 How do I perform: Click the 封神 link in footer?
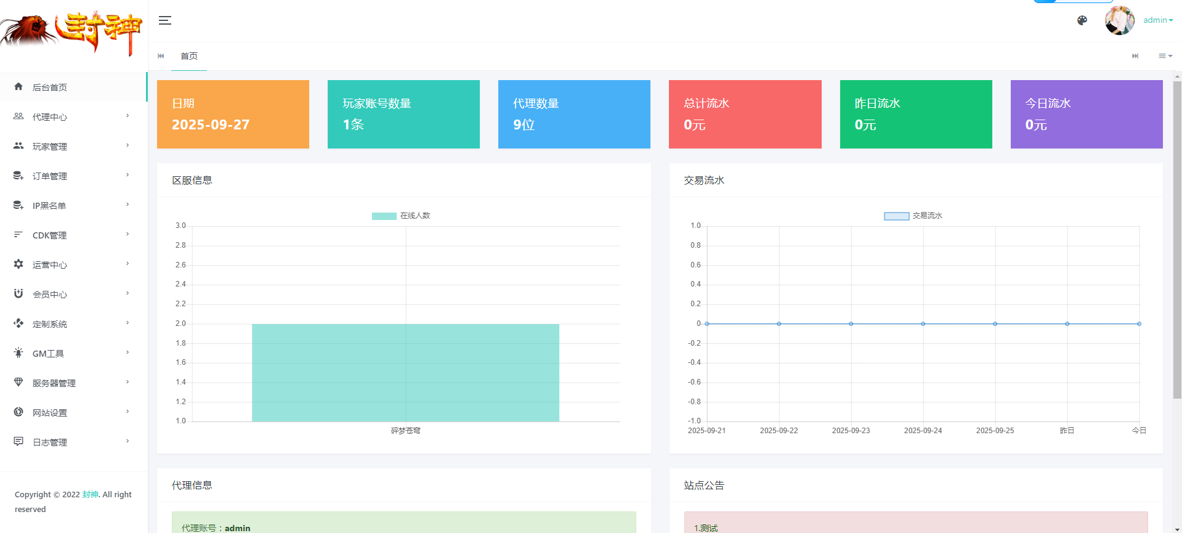(x=91, y=494)
